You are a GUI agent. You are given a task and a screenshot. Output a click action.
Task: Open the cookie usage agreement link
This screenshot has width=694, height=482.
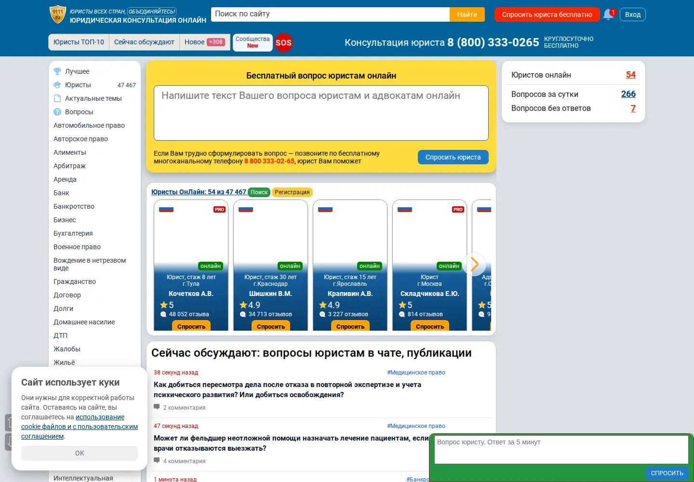point(80,427)
